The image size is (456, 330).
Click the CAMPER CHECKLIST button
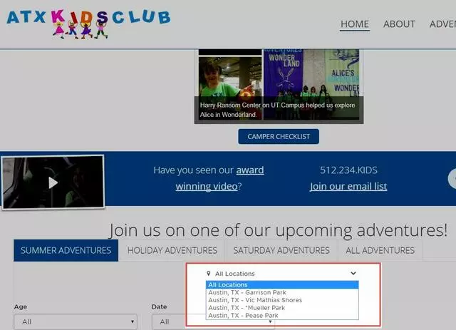pyautogui.click(x=279, y=136)
